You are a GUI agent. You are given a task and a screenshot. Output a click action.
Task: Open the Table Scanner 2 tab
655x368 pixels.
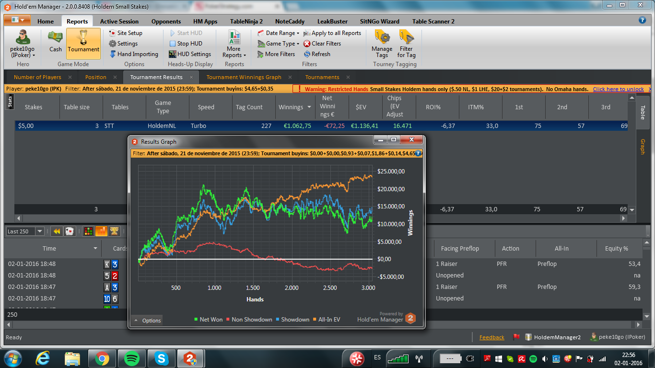[x=433, y=21]
